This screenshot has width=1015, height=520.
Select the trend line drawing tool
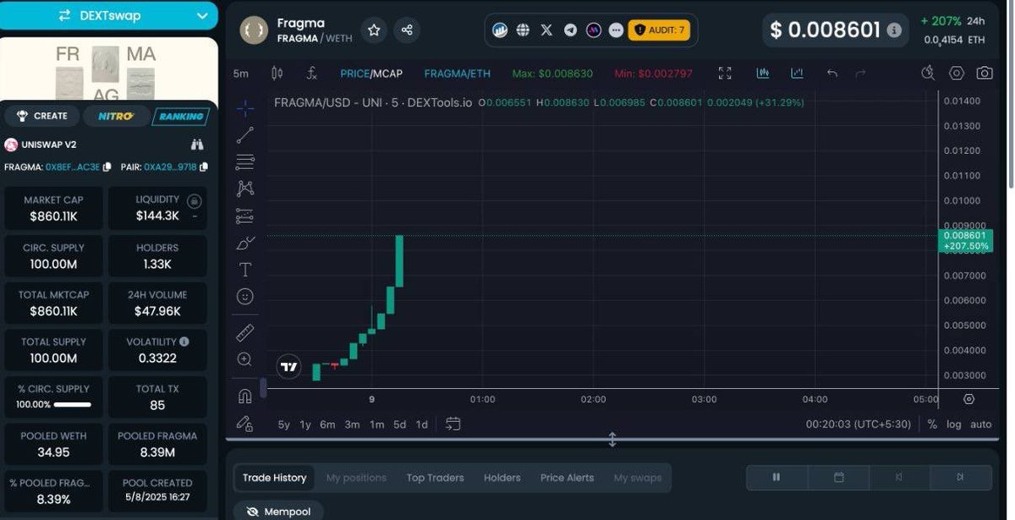click(244, 135)
